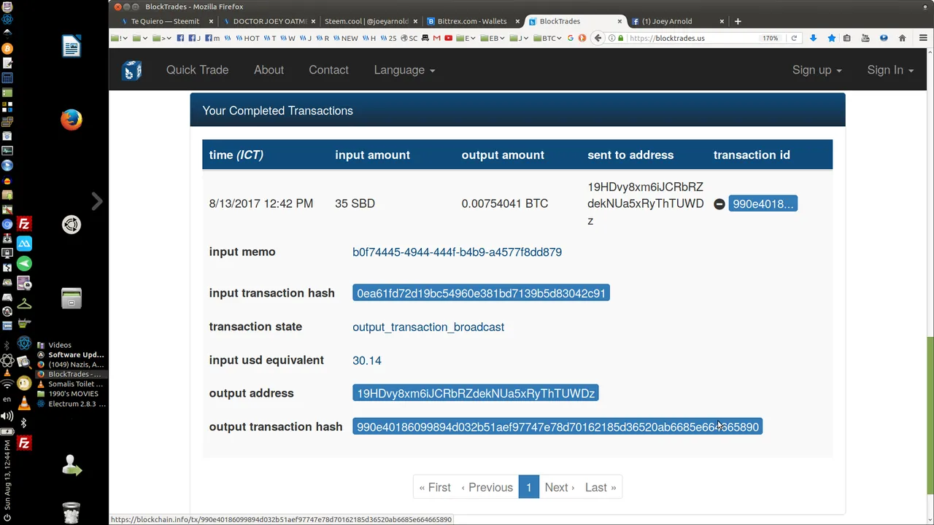Open the Language dropdown
This screenshot has height=525, width=934.
point(404,70)
